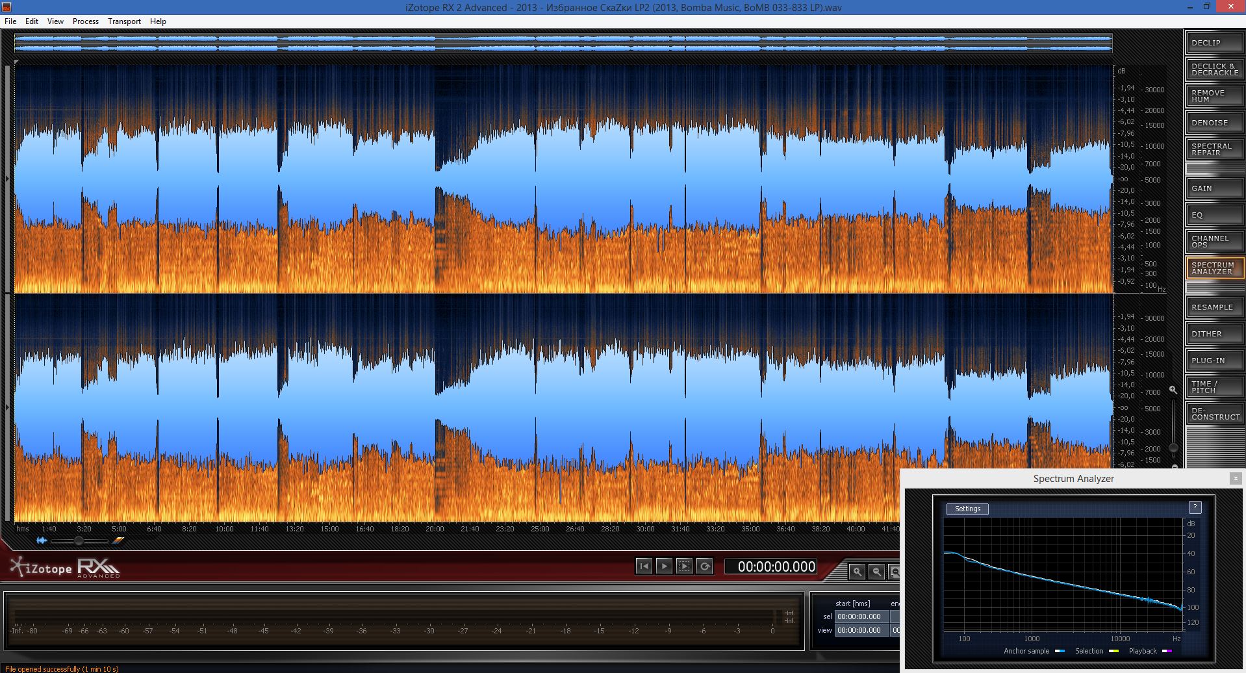1246x673 pixels.
Task: Click the 'Spectrum Analyzer' window title
Action: (x=1073, y=479)
